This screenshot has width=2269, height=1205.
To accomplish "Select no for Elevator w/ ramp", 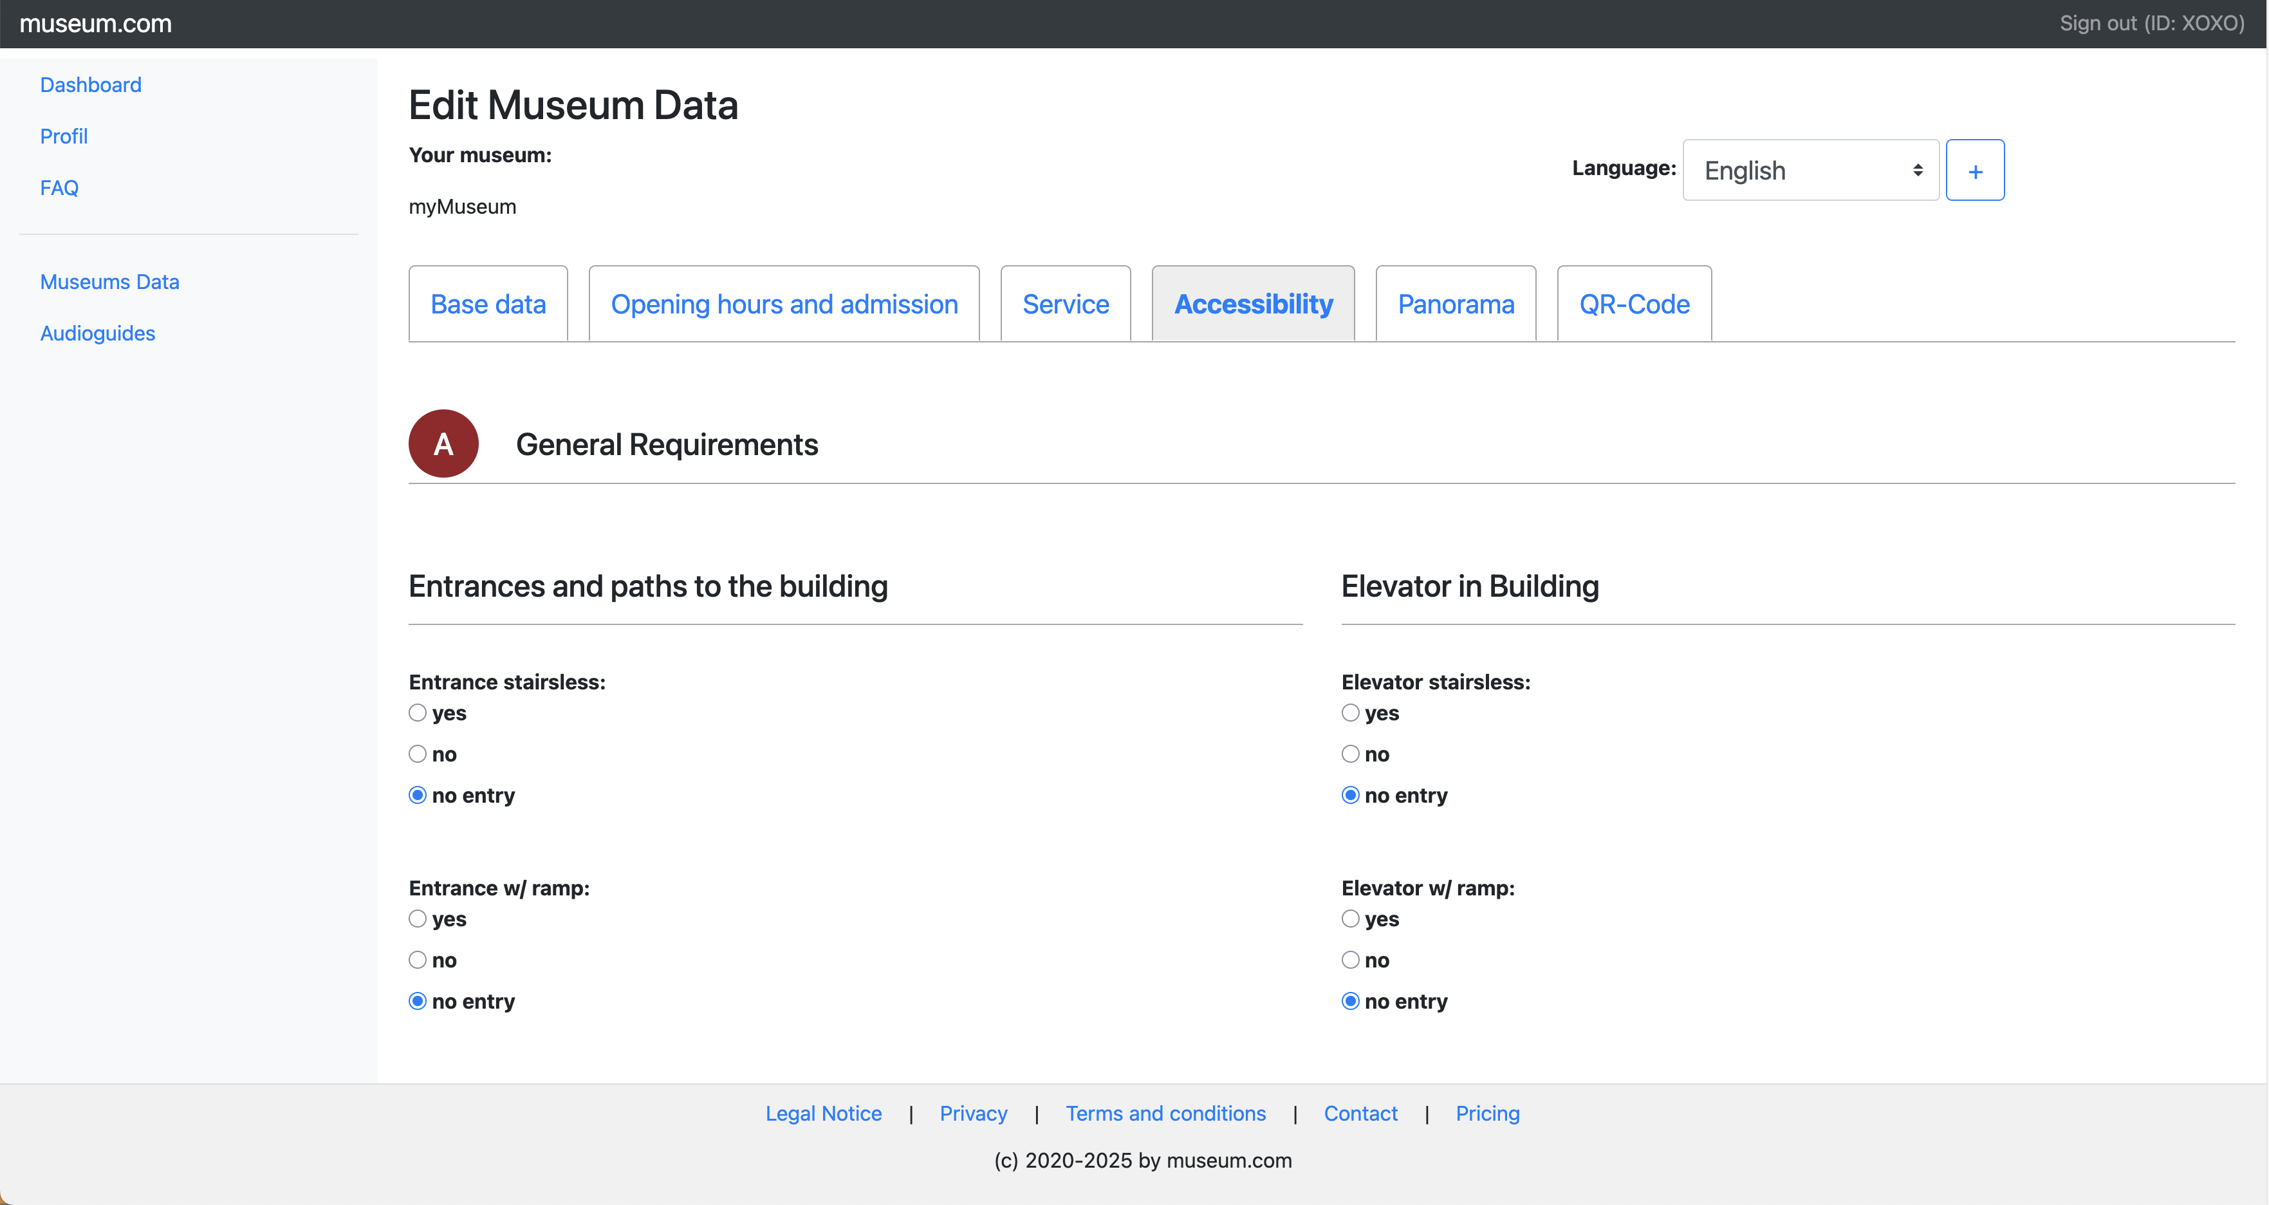I will pos(1349,960).
